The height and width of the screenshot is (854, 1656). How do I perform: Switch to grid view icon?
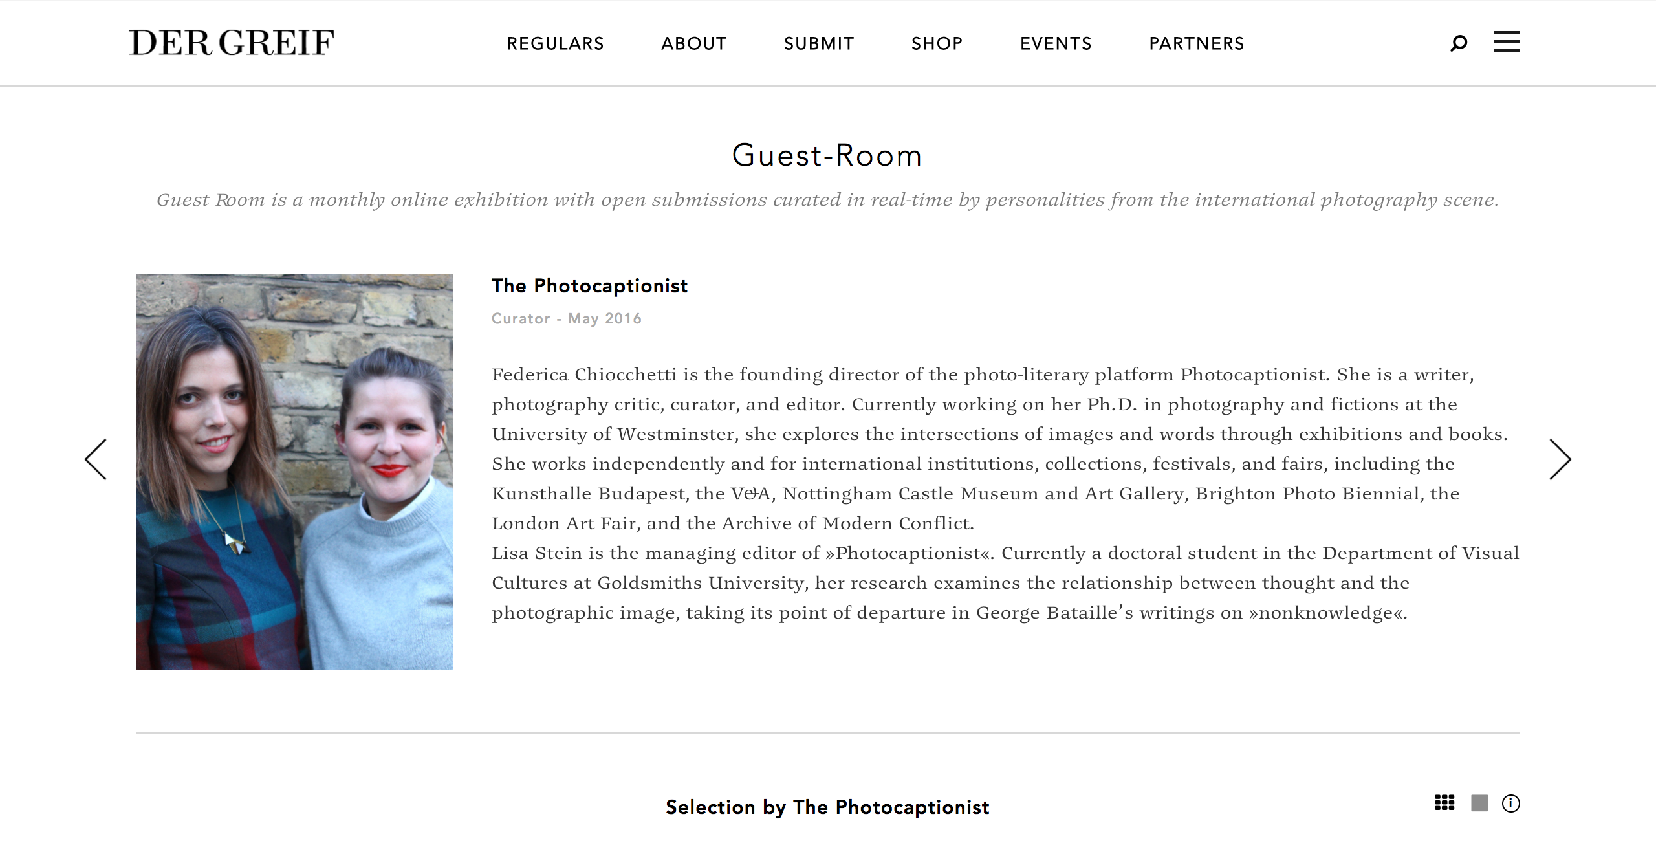click(x=1444, y=803)
